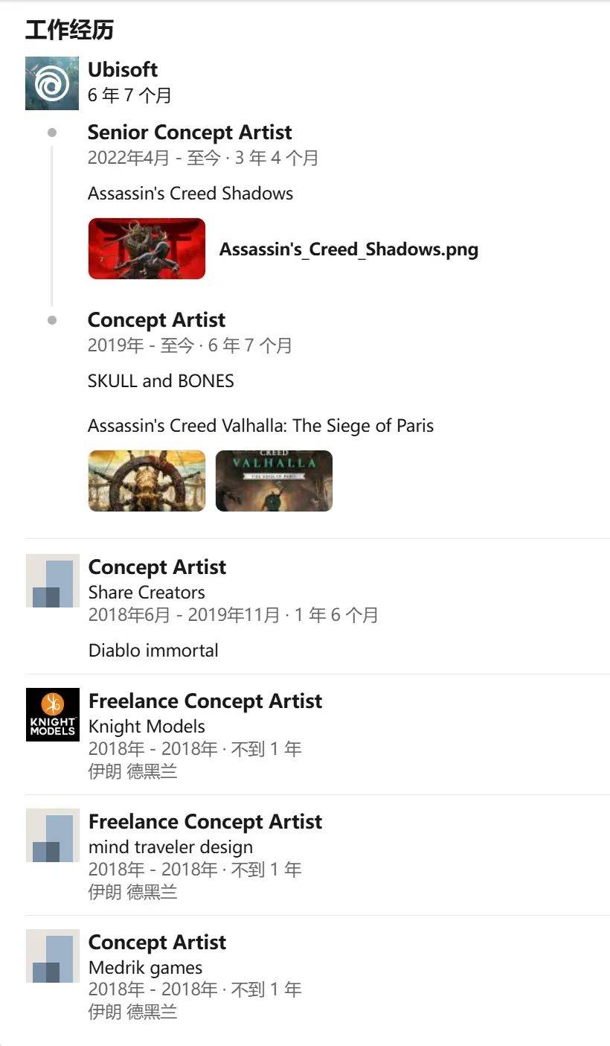Click mind traveler design placeholder icon
The image size is (610, 1046).
(x=53, y=835)
